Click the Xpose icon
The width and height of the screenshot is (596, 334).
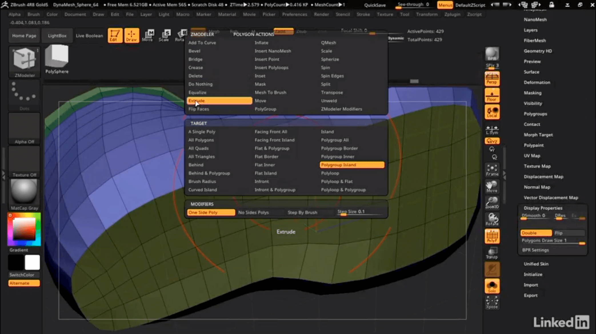492,303
